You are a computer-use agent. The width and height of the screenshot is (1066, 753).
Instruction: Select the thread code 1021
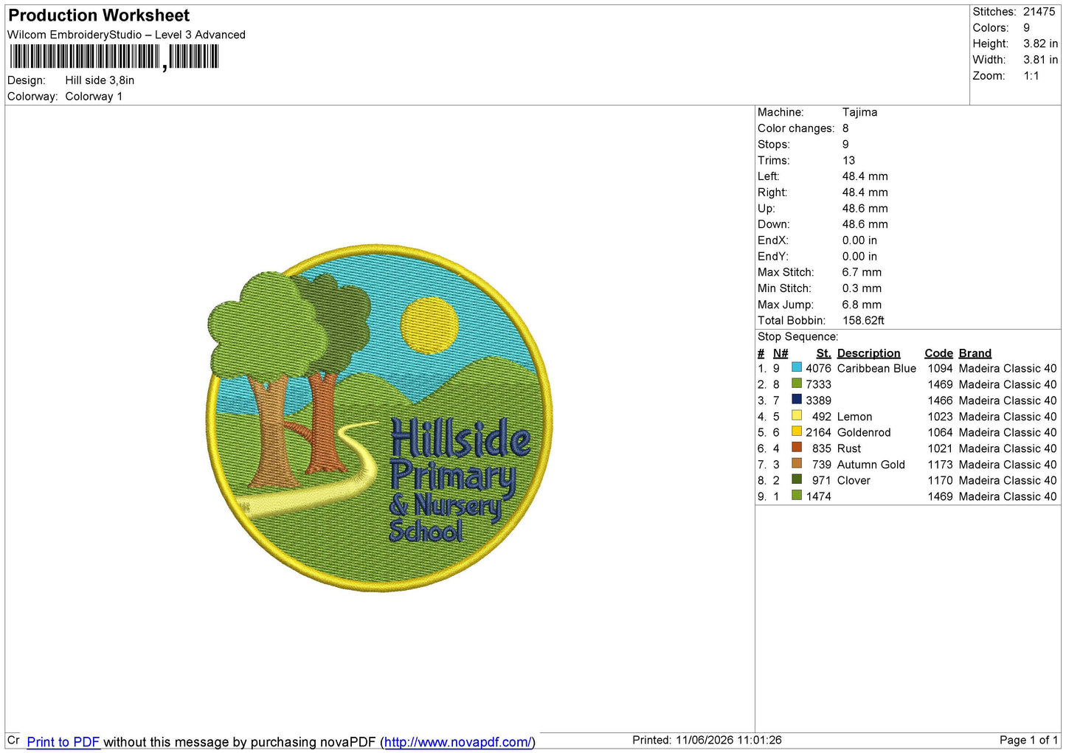tap(940, 448)
